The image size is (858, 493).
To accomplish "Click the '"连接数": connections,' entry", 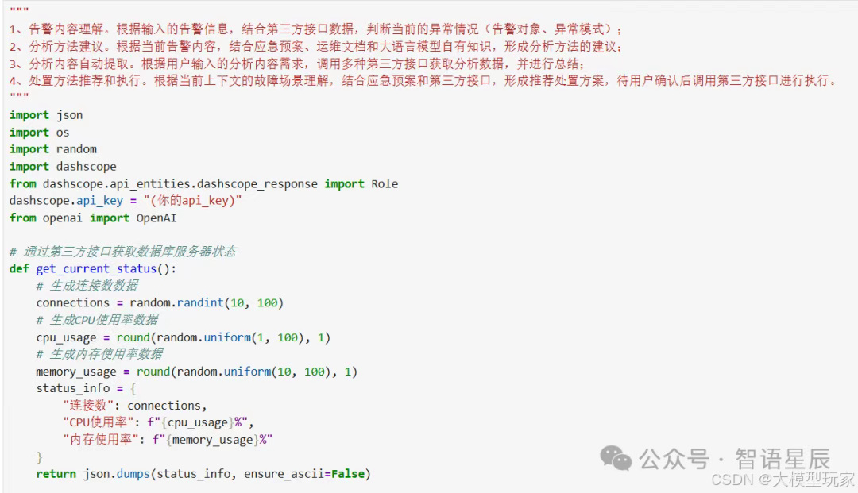I will coord(135,406).
